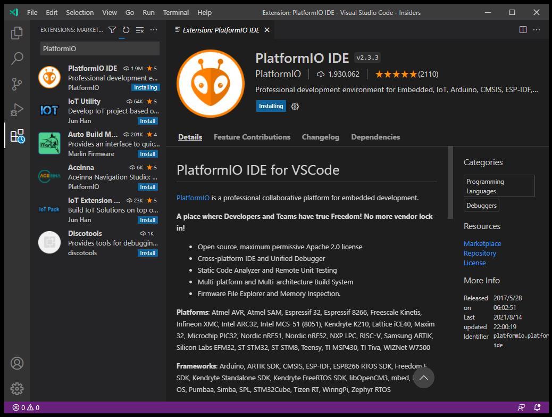Open the Accounts menu icon

click(17, 363)
